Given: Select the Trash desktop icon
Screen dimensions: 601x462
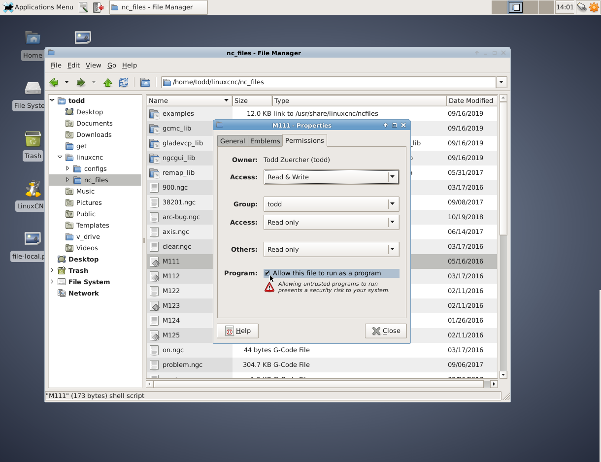Looking at the screenshot, I should tap(33, 139).
